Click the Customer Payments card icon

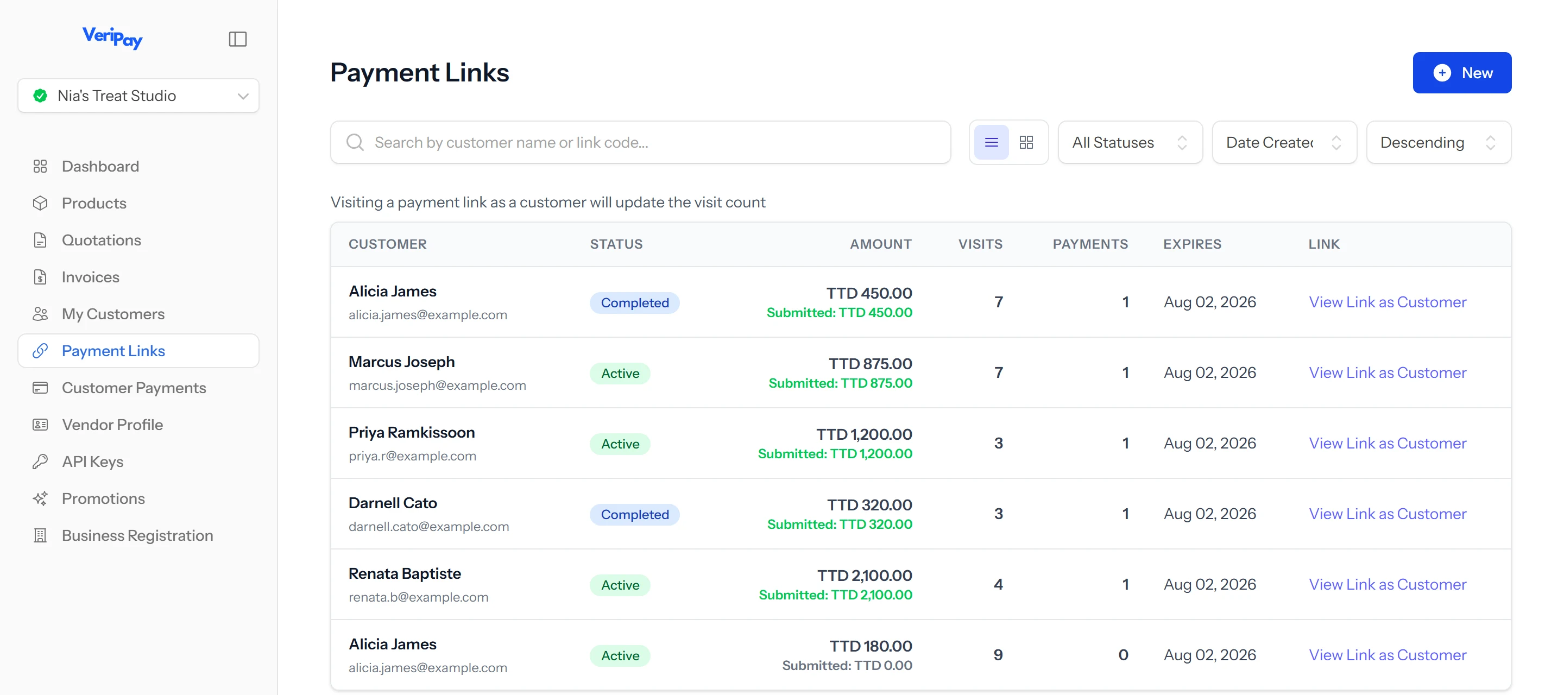click(40, 388)
